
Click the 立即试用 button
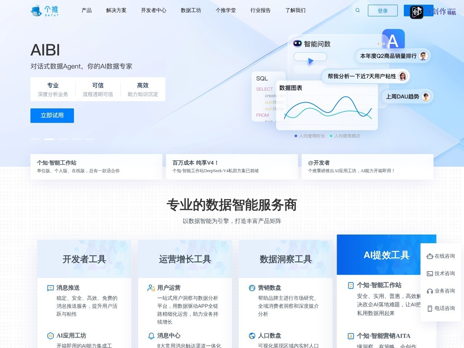coord(52,116)
